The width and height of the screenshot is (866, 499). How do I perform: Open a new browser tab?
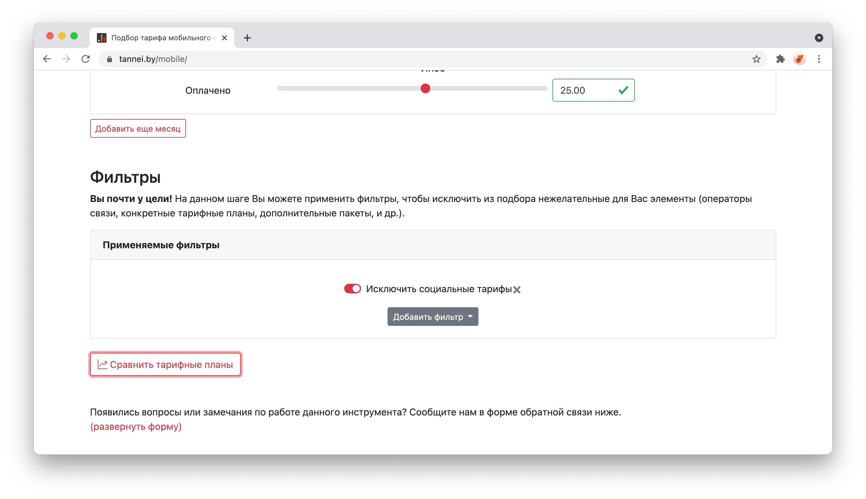pyautogui.click(x=247, y=38)
